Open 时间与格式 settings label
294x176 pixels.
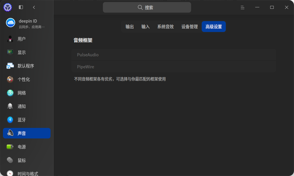[x=28, y=174]
